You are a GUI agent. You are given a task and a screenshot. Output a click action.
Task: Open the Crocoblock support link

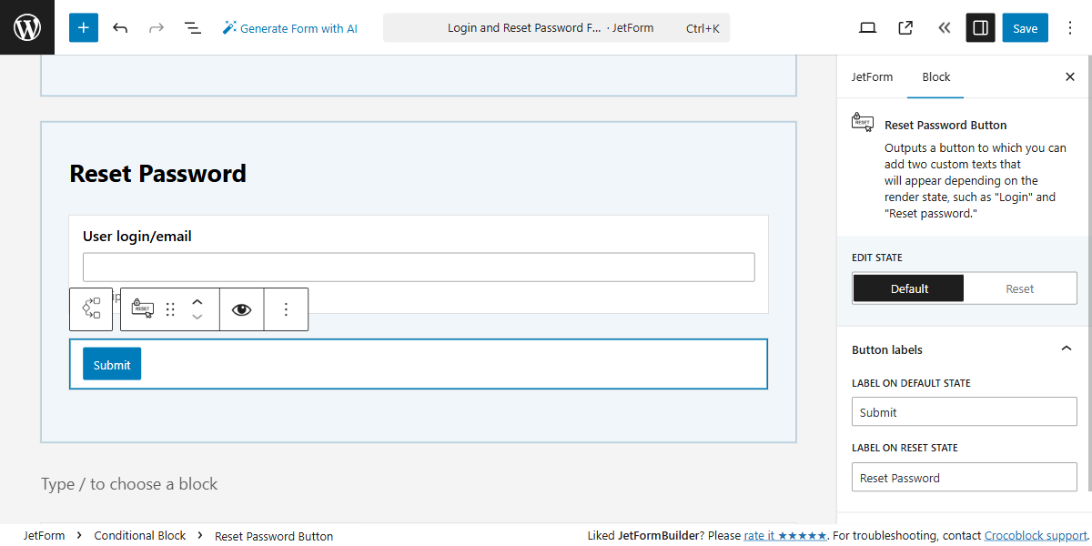click(1036, 535)
